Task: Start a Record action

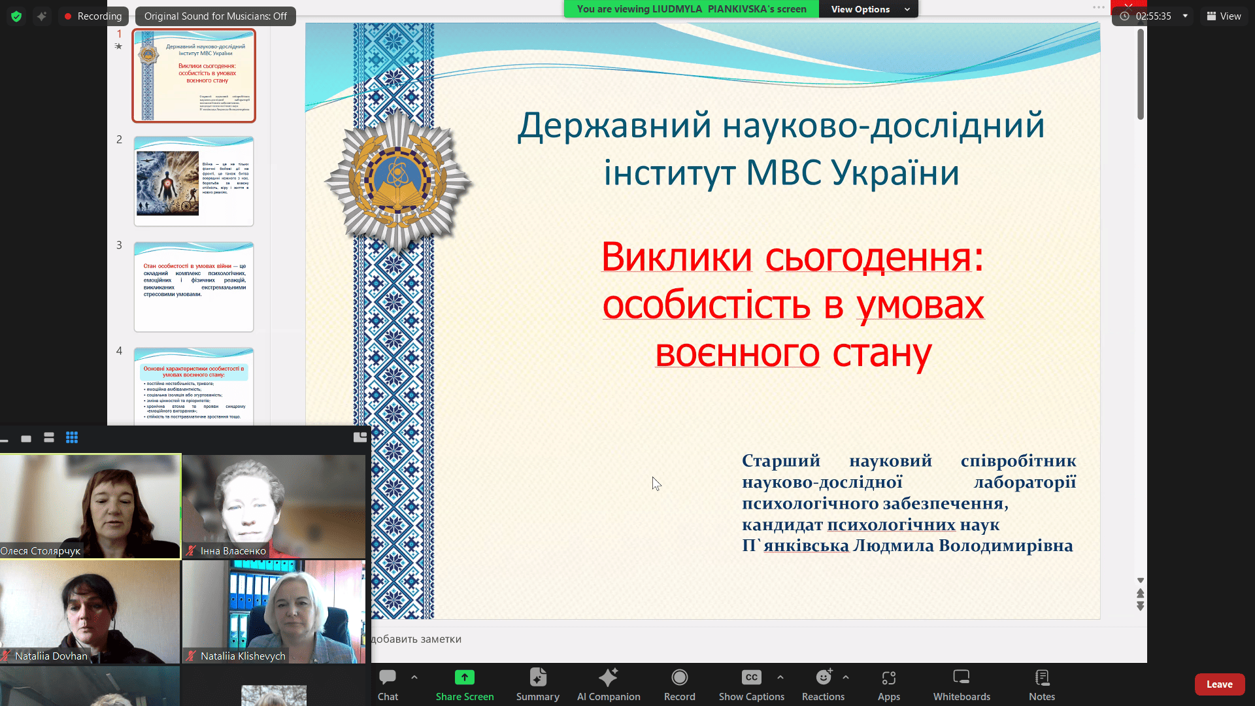Action: pyautogui.click(x=680, y=684)
